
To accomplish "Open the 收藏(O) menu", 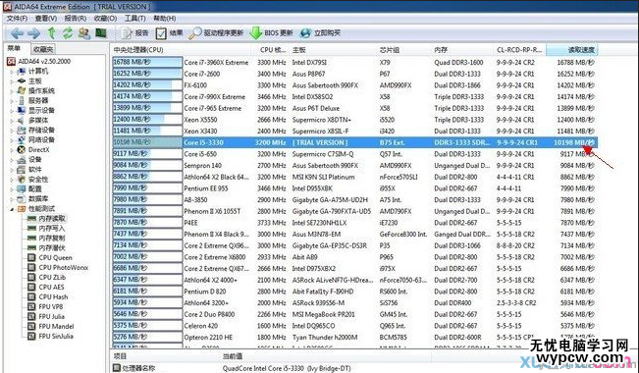I will (x=106, y=19).
